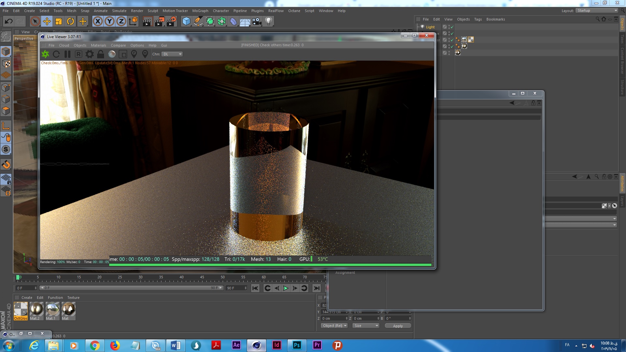Click the clay mode sphere icon

pos(112,54)
